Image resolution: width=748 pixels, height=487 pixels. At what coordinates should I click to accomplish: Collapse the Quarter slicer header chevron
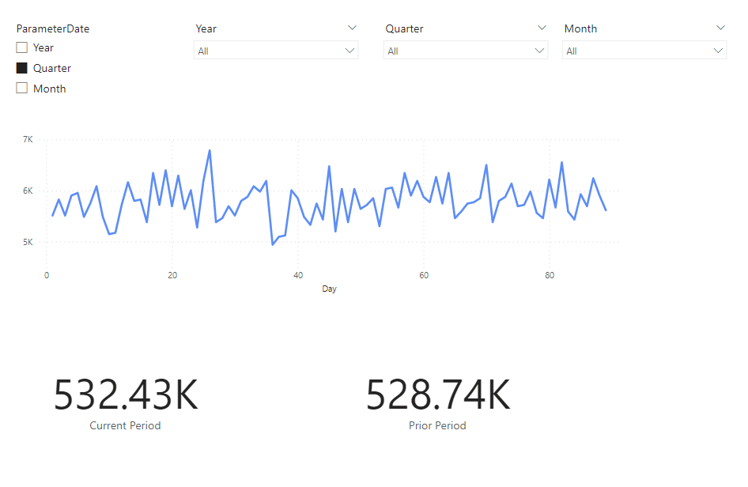(542, 28)
